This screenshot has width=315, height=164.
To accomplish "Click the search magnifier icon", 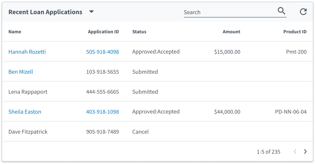I will click(282, 11).
